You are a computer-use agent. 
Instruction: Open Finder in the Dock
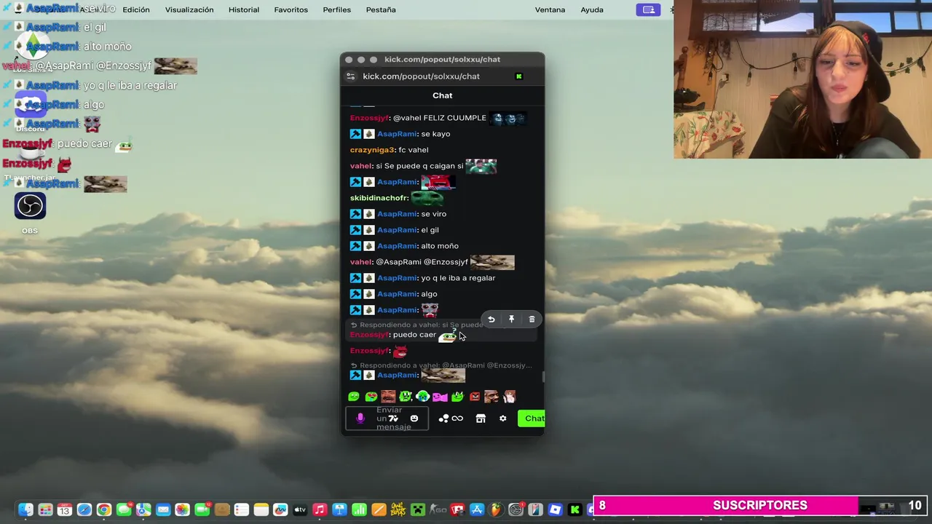[25, 510]
